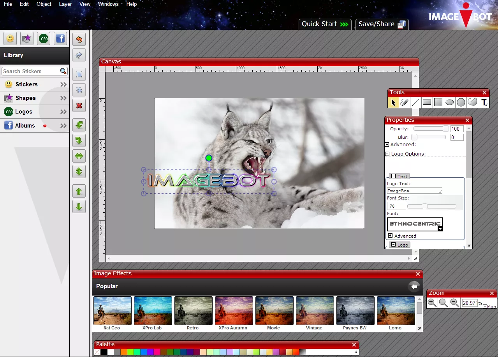The height and width of the screenshot is (357, 498).
Task: Click the Quick Start button
Action: coord(325,24)
